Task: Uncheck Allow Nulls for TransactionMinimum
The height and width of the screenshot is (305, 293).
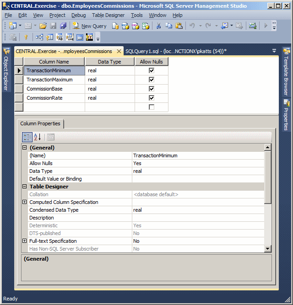Action: pyautogui.click(x=152, y=70)
